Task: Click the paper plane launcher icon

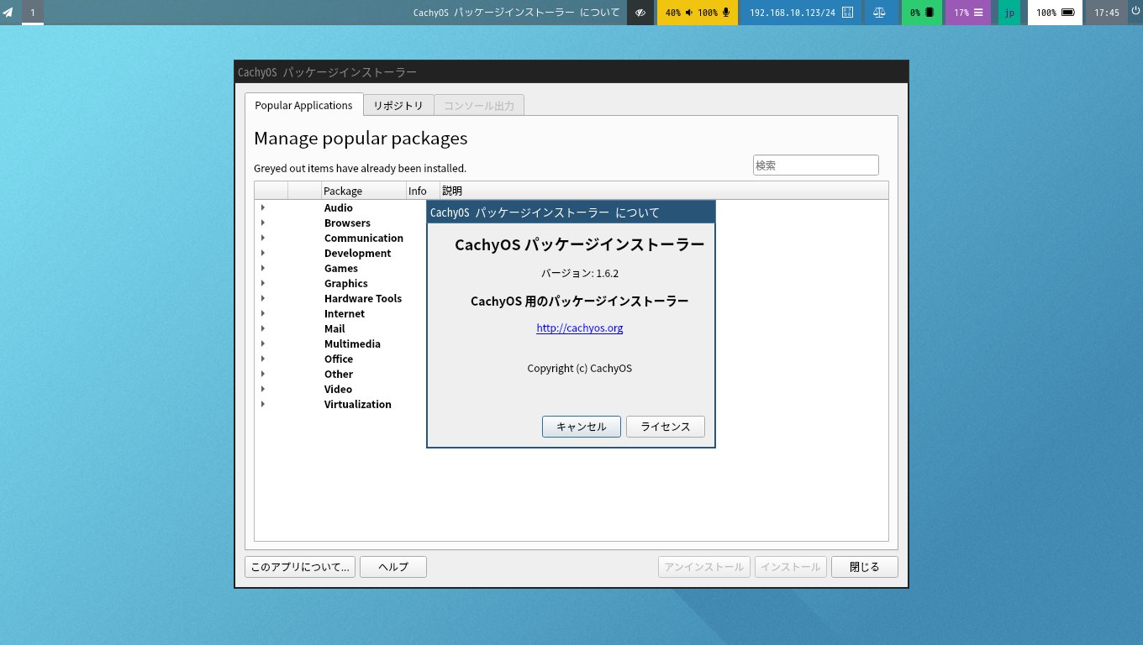Action: (x=8, y=13)
